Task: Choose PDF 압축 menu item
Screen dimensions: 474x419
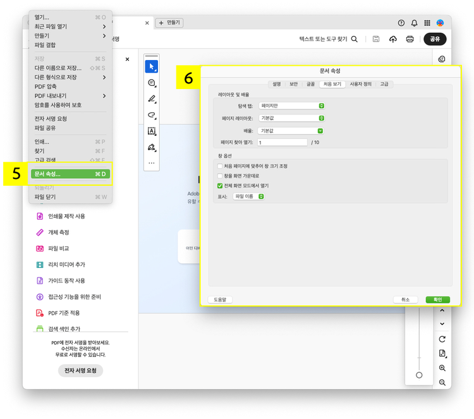Action: 70,87
